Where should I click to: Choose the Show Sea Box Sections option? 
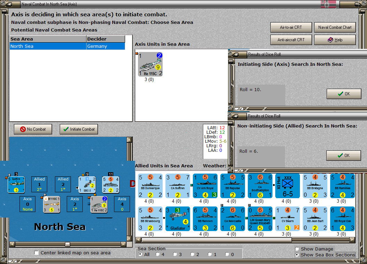click(x=297, y=255)
